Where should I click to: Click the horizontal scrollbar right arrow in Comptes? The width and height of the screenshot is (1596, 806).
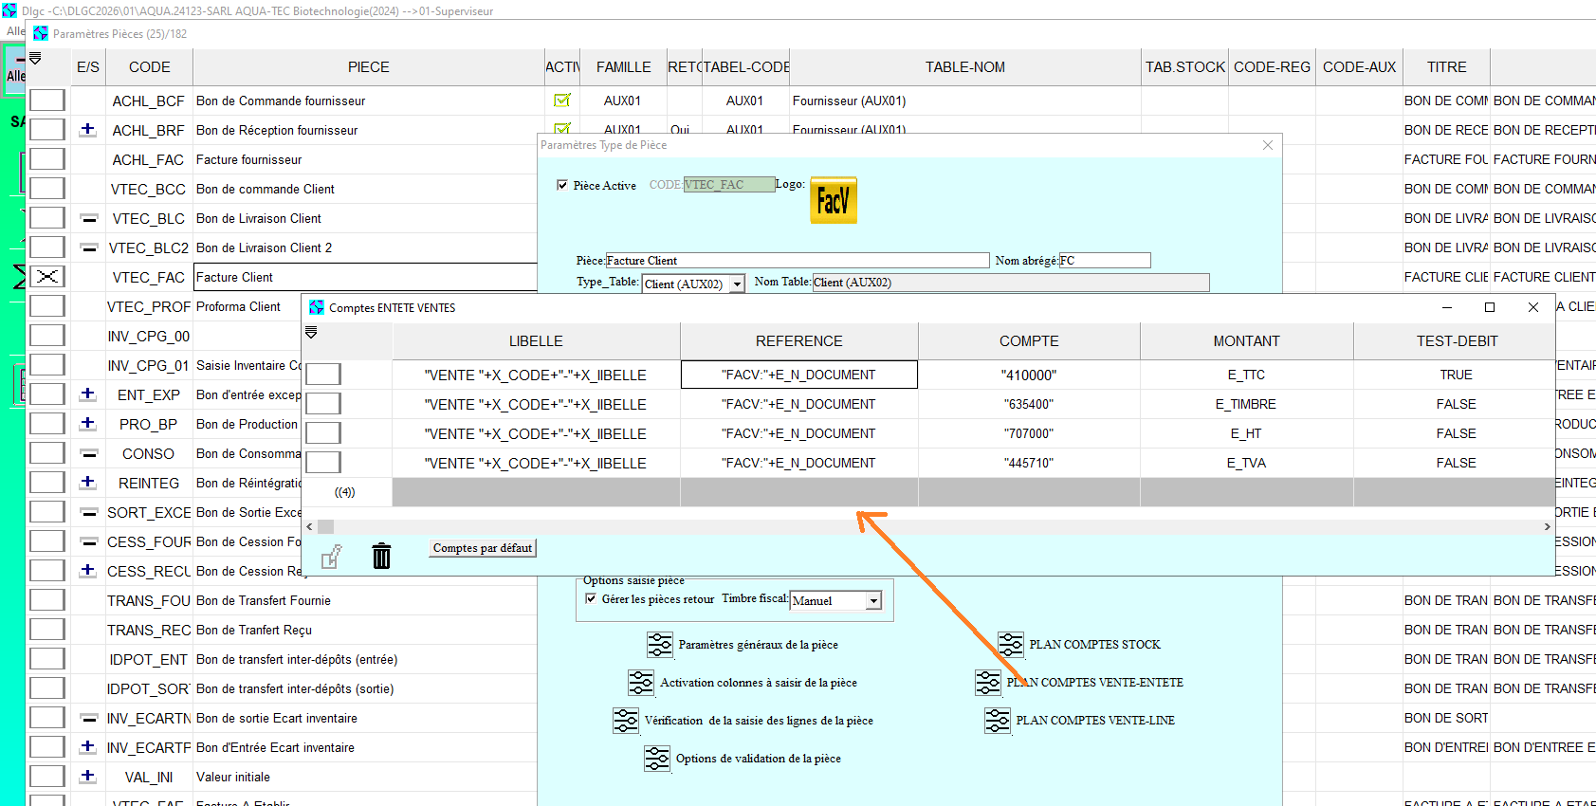pyautogui.click(x=1547, y=526)
